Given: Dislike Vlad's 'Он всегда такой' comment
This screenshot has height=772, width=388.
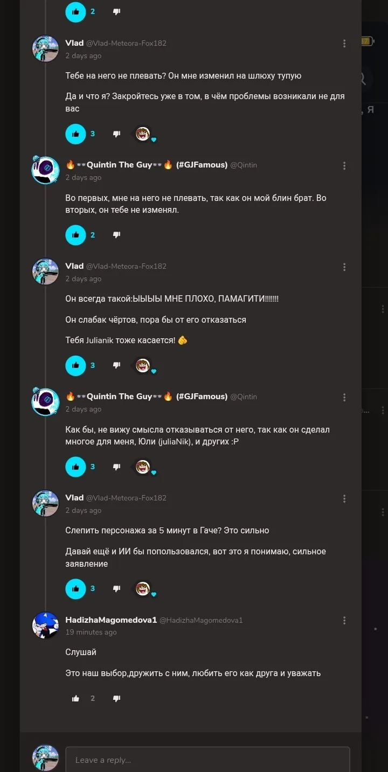Looking at the screenshot, I should [116, 365].
